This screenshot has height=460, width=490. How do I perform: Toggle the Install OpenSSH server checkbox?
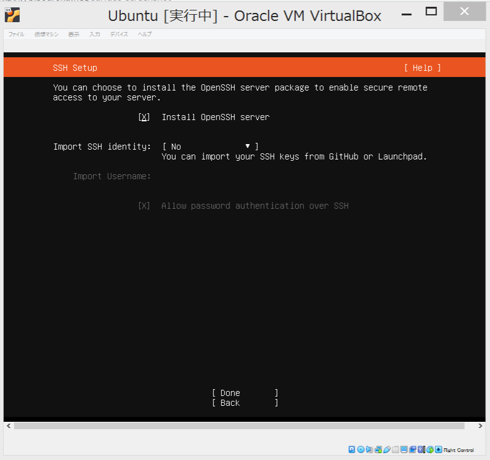coord(144,117)
